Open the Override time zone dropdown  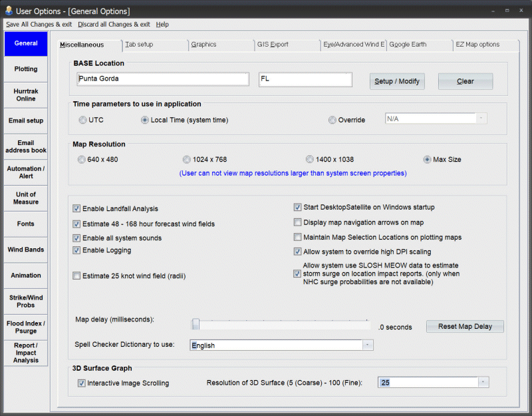coord(481,118)
